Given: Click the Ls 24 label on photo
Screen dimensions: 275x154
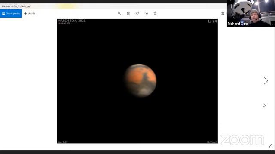Looking at the screenshot, I should 212,21.
